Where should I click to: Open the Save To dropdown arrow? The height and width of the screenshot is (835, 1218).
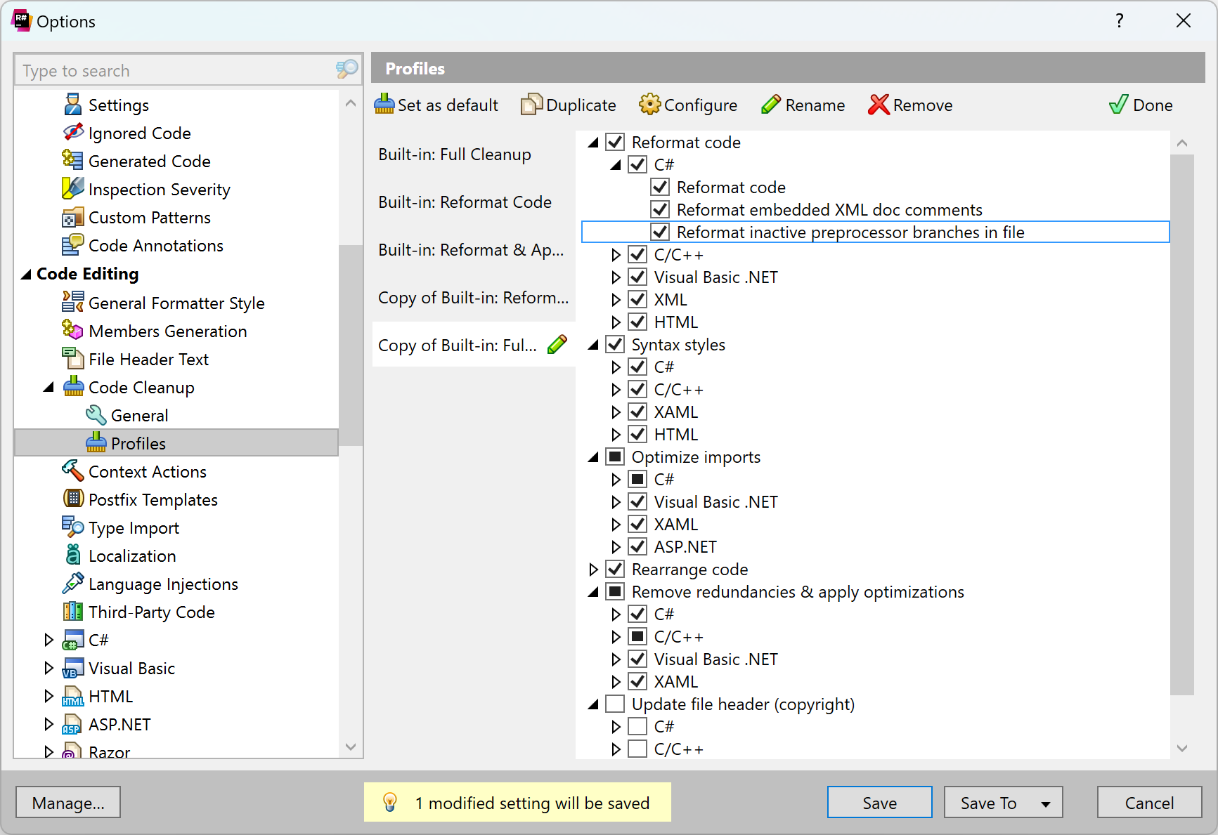tap(1046, 803)
